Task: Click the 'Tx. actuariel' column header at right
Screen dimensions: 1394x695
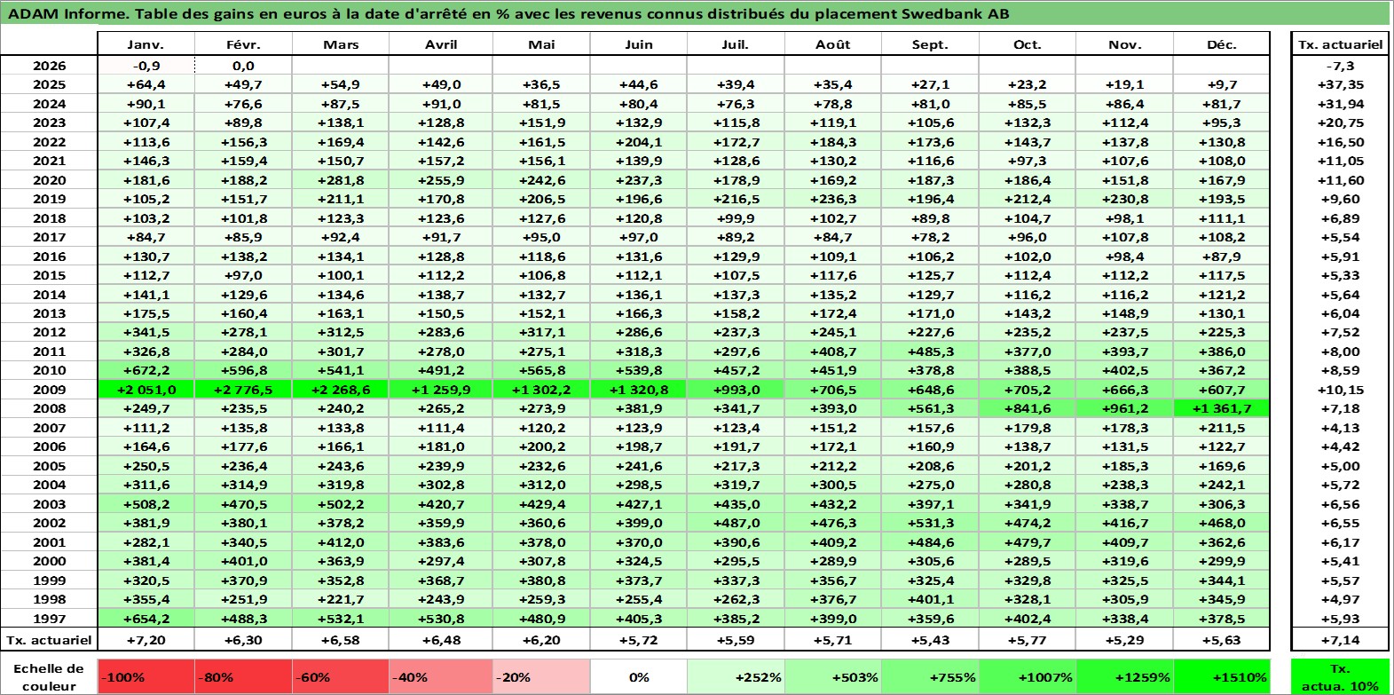Action: click(1340, 44)
